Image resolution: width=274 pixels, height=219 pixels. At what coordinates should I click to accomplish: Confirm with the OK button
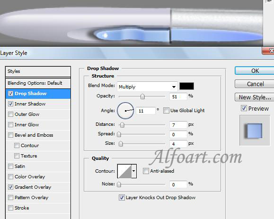click(x=255, y=71)
